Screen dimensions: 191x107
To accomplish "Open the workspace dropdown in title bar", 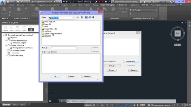I will (43, 2).
